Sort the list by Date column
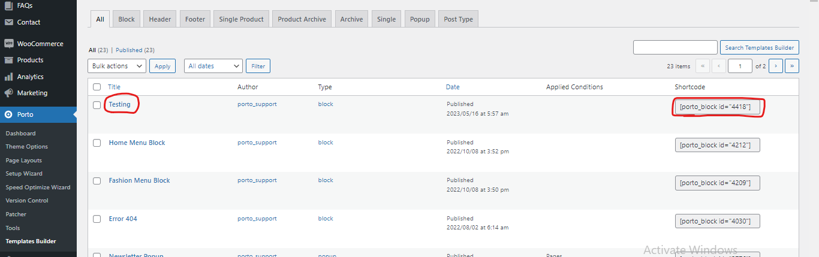 tap(453, 87)
